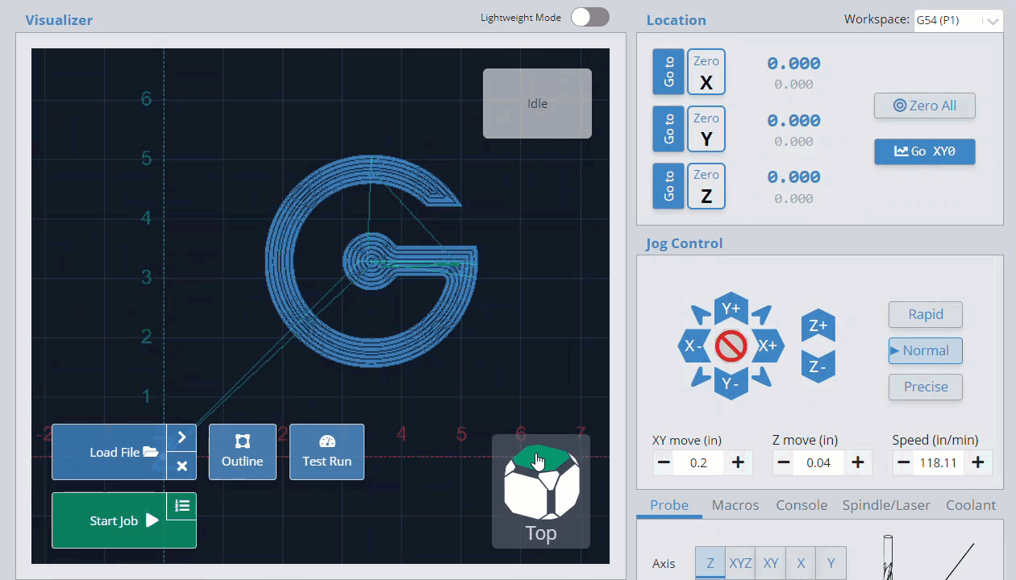Click the Zero All button
This screenshot has height=580, width=1016.
[x=925, y=106]
